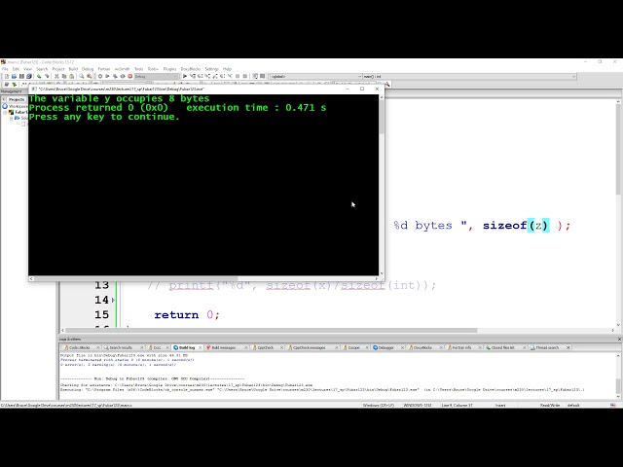Viewport: 623px width, 467px height.
Task: Open the main() : int function dropdown
Action: (469, 76)
